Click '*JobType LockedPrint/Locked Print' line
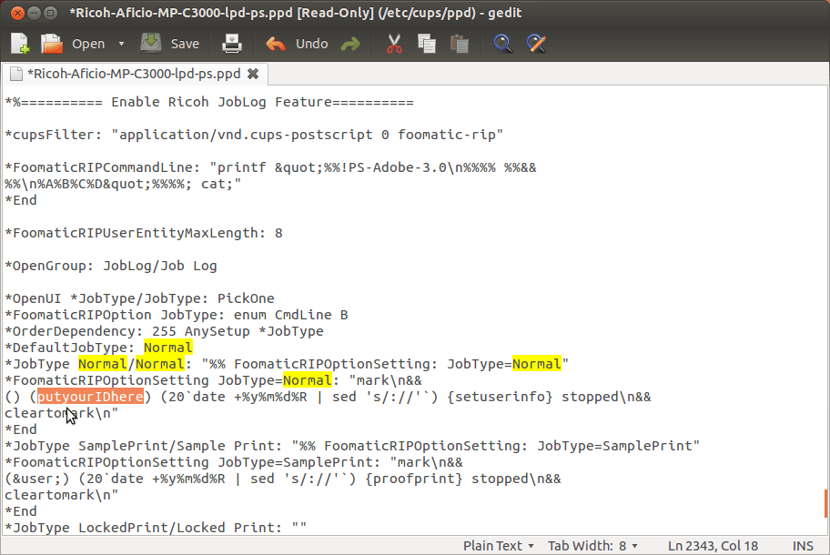Viewport: 830px width, 555px height. (156, 528)
